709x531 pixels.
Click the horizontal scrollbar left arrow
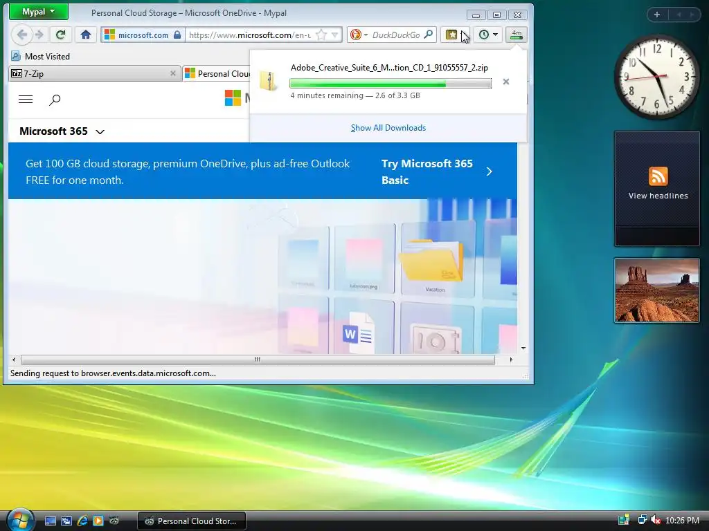click(14, 360)
